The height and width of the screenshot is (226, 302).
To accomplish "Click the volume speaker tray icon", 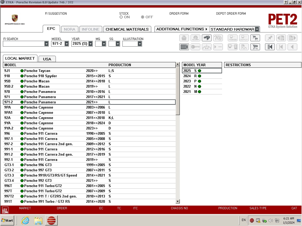I will coord(271,221).
